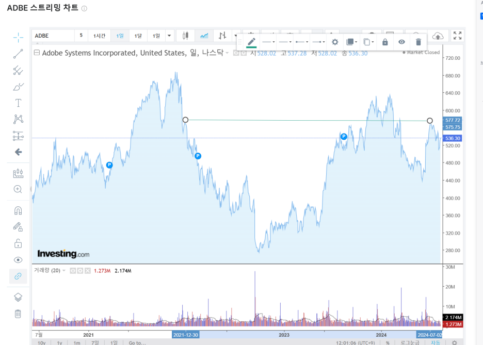
Task: Click the 12:01:06 (UTC+9) timezone
Action: click(x=356, y=342)
